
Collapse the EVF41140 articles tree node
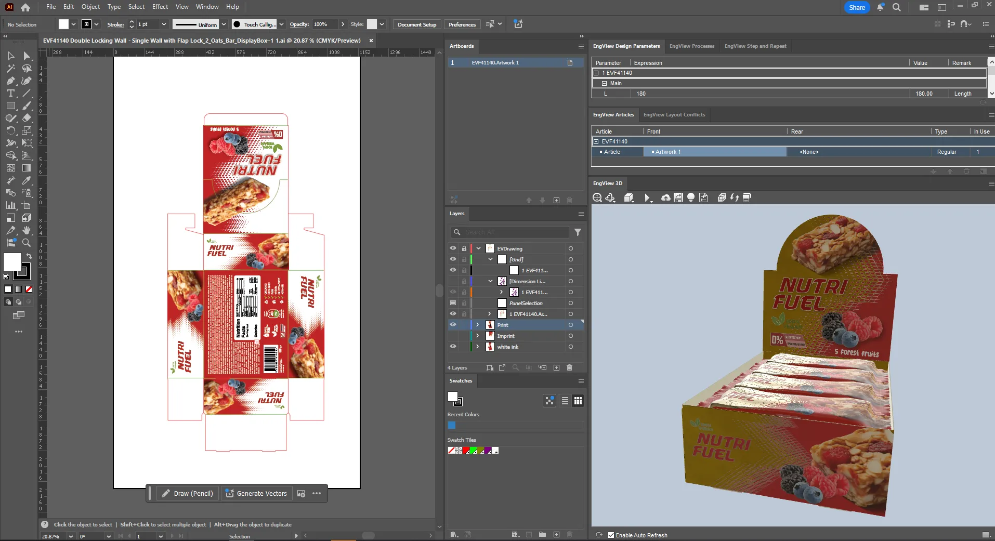(x=596, y=141)
